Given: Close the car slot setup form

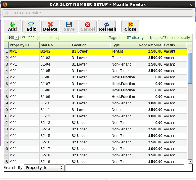Looking at the screenshot, I should pyautogui.click(x=130, y=26).
